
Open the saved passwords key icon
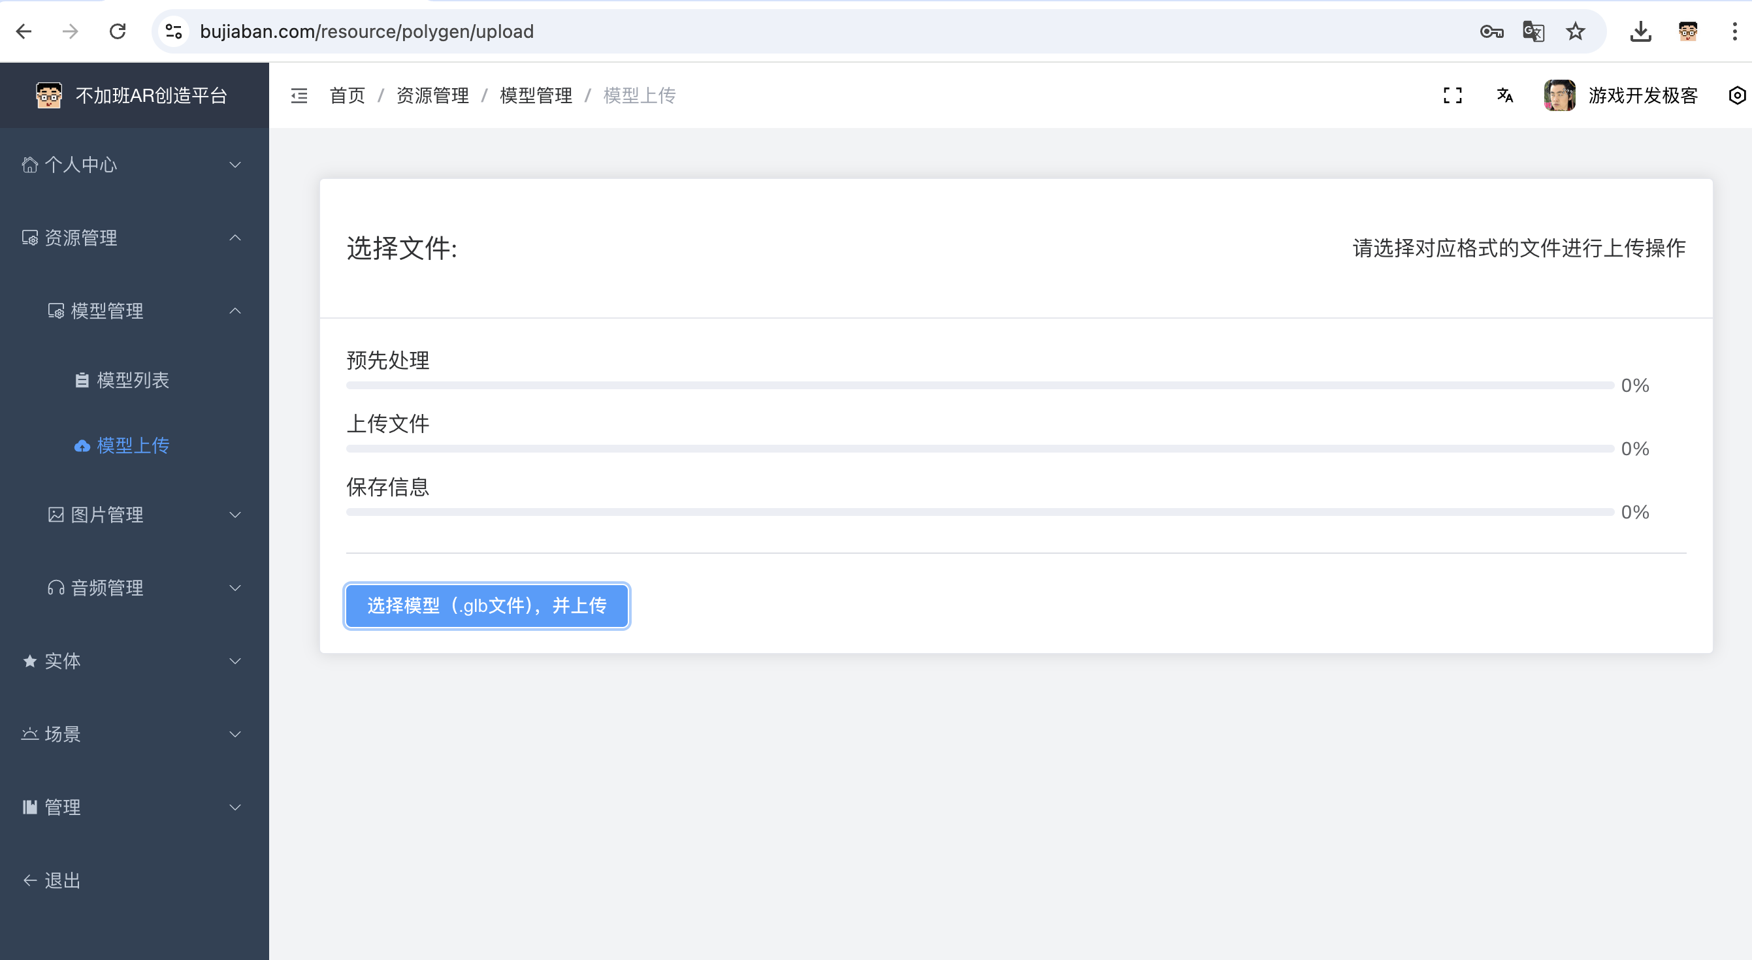pyautogui.click(x=1491, y=31)
